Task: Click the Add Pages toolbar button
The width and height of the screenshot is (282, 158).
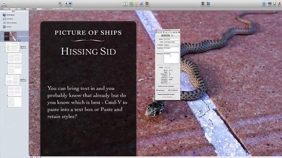Action: tap(4, 4)
